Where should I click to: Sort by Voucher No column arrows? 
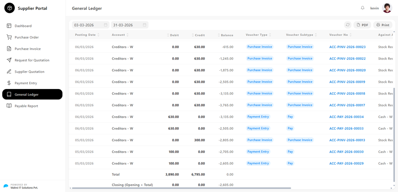tap(351, 35)
